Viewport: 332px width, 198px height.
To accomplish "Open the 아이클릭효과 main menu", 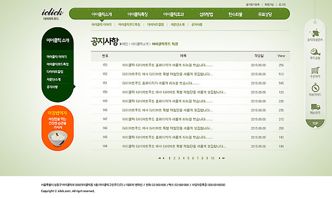I will [173, 14].
